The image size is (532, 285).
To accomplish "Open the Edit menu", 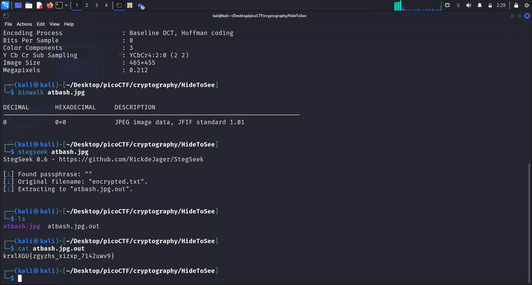I will [x=41, y=24].
